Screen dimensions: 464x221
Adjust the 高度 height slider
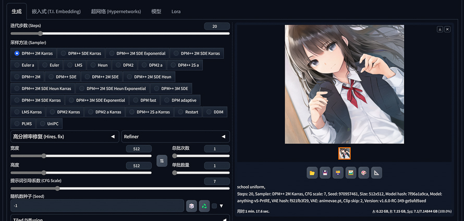[x=81, y=173]
